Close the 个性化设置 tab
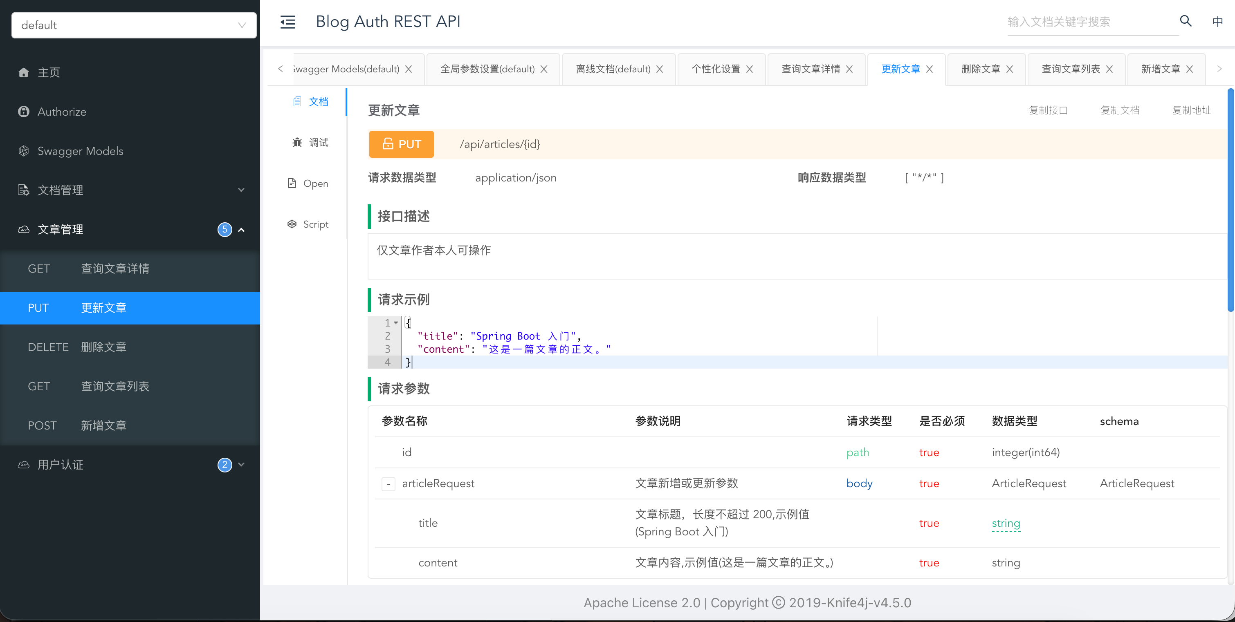This screenshot has width=1235, height=622. click(x=749, y=69)
